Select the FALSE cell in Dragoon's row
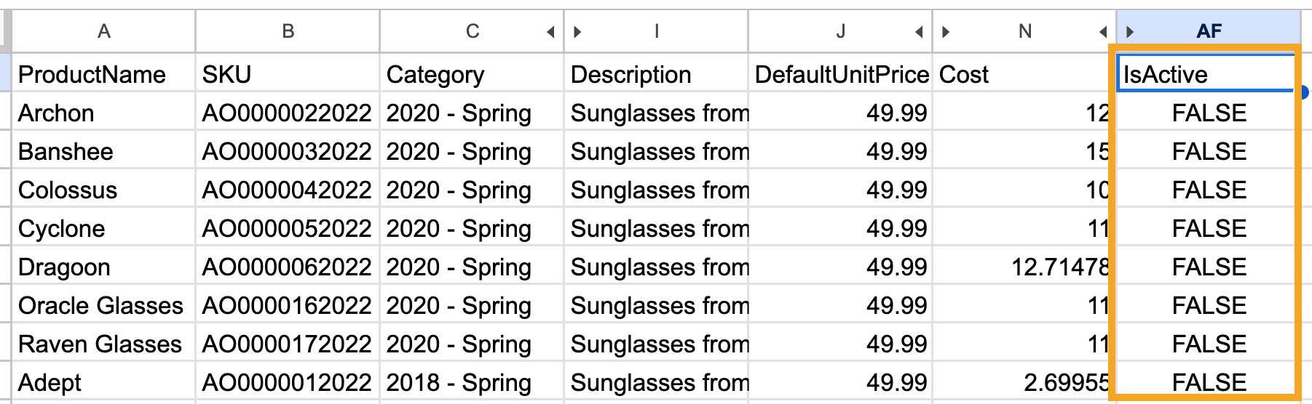Image resolution: width=1312 pixels, height=404 pixels. coord(1209,267)
